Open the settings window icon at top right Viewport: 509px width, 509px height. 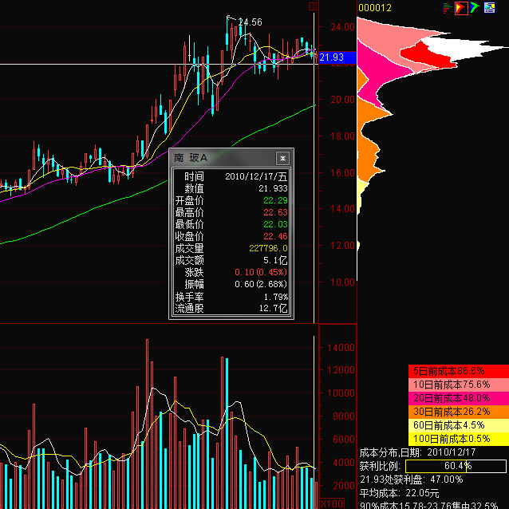pos(489,8)
